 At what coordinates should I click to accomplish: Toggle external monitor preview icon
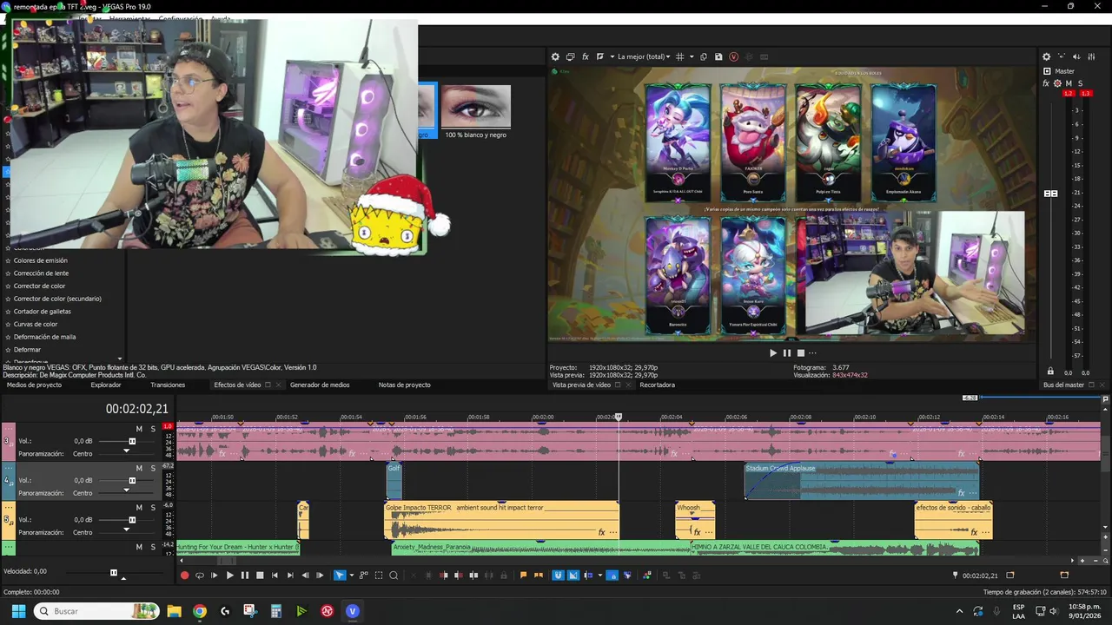570,56
